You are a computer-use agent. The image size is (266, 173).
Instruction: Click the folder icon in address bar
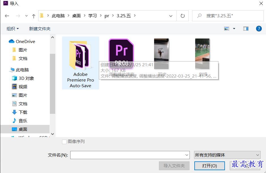(42, 16)
